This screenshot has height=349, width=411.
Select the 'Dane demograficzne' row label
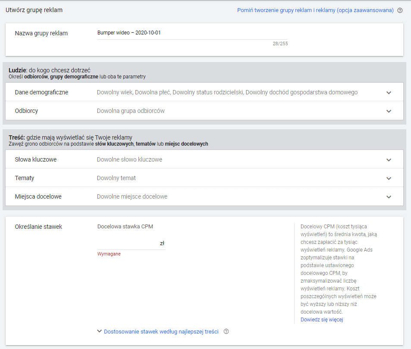point(41,92)
